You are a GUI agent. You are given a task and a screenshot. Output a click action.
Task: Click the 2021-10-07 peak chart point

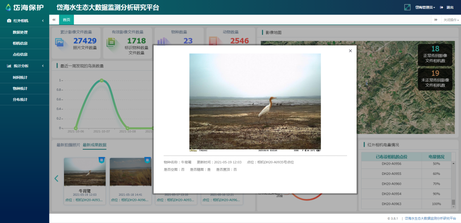(102, 80)
